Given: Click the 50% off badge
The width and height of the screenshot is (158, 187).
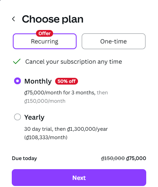Looking at the screenshot, I should [x=66, y=81].
